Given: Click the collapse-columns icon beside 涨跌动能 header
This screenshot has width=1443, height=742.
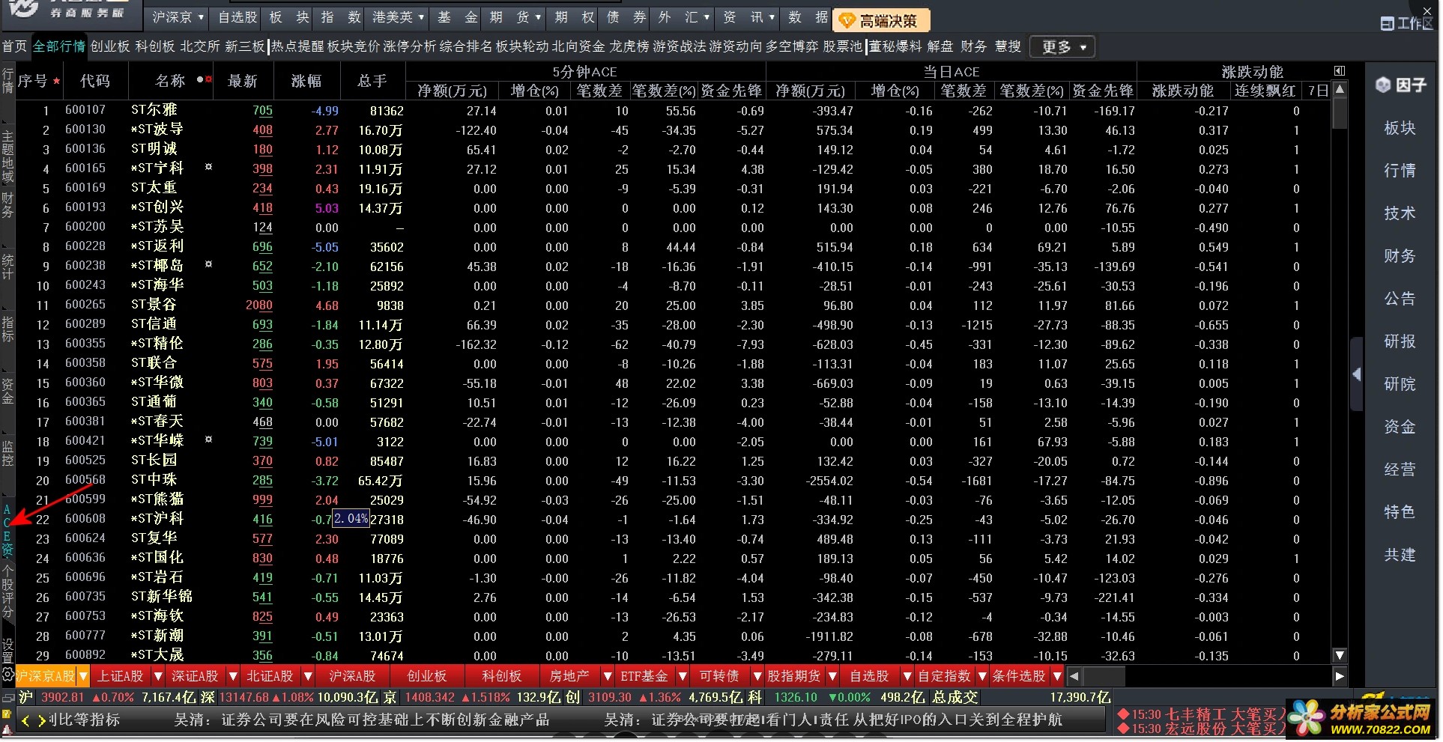Looking at the screenshot, I should (1340, 71).
